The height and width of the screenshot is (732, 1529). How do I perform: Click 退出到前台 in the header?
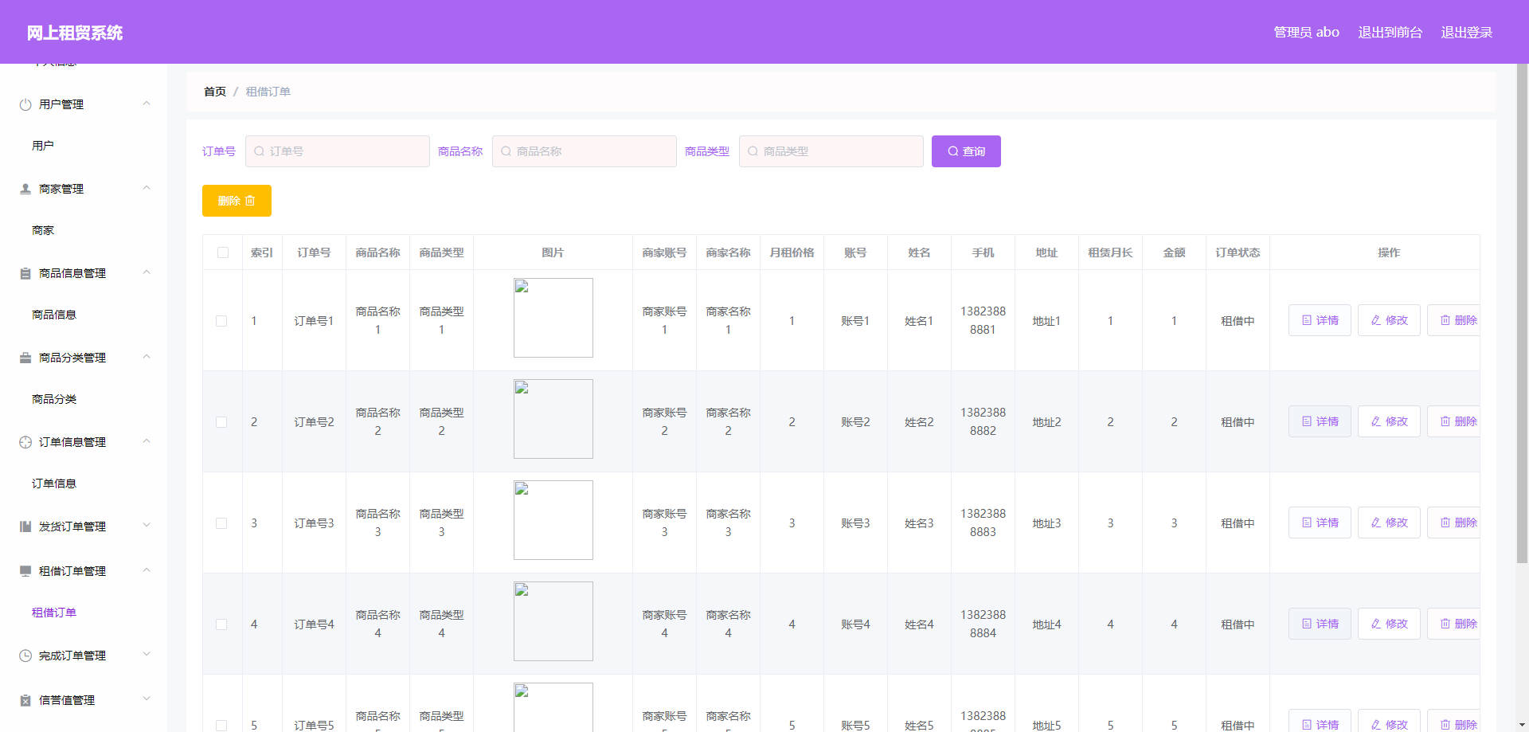tap(1390, 33)
